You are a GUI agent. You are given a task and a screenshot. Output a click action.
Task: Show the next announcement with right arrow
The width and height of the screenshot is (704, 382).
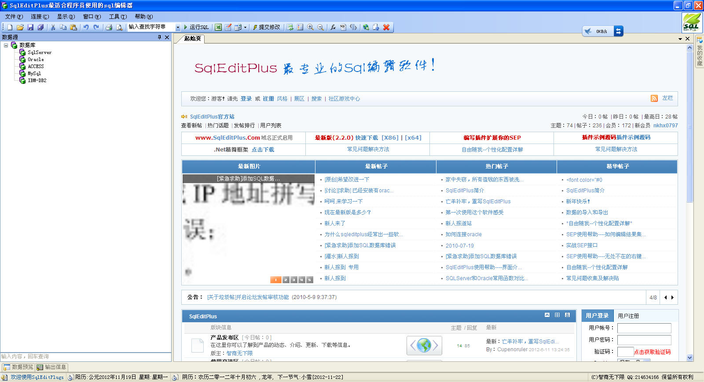click(x=672, y=297)
